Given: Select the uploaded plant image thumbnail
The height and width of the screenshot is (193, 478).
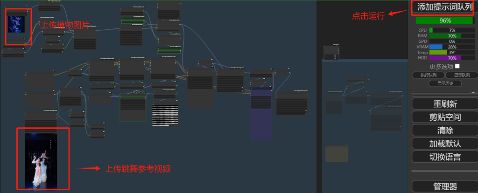Looking at the screenshot, I should (17, 24).
